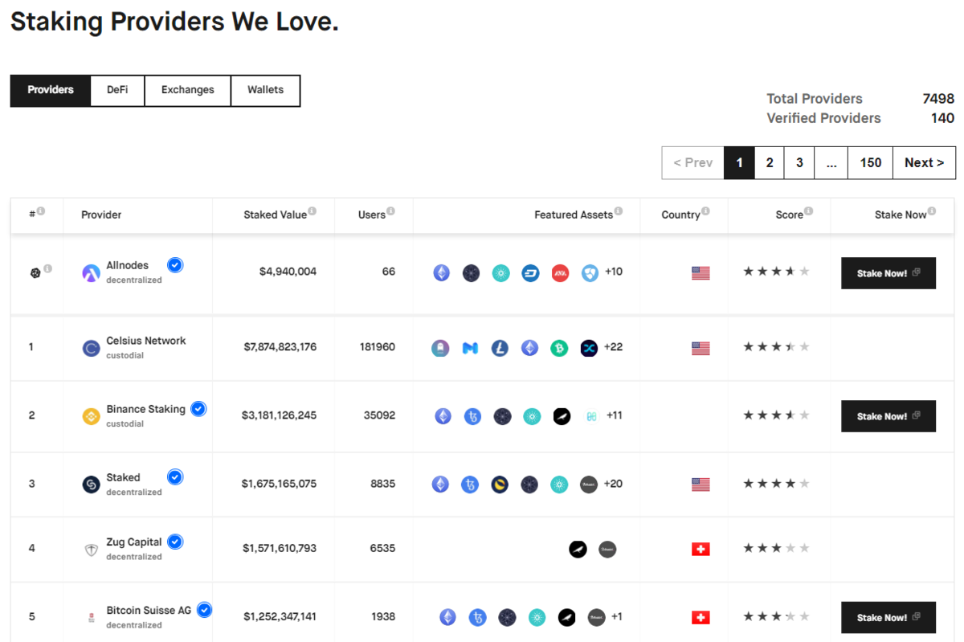Click the Celsius Network logo icon

click(91, 348)
